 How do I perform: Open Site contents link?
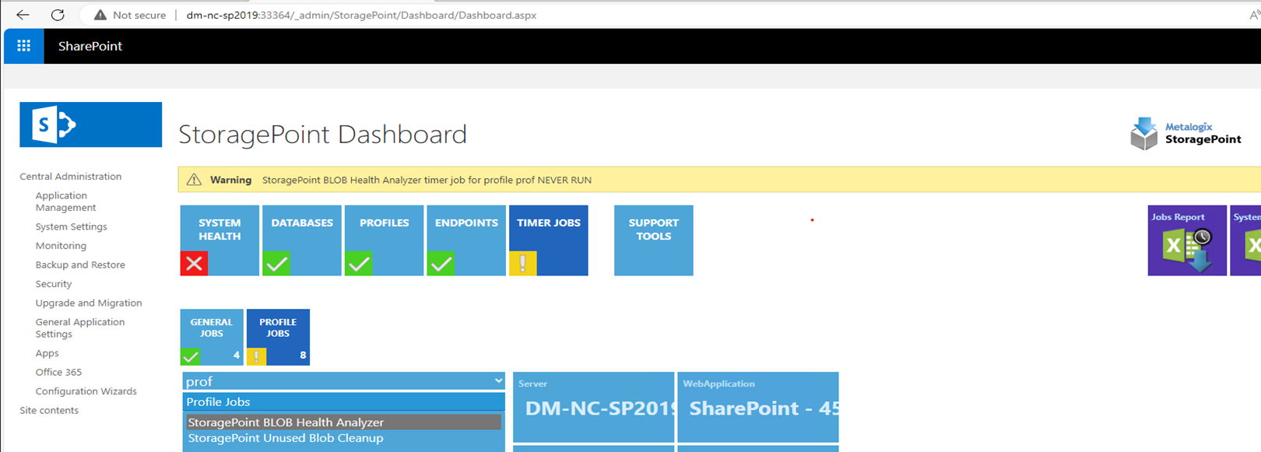(x=49, y=410)
